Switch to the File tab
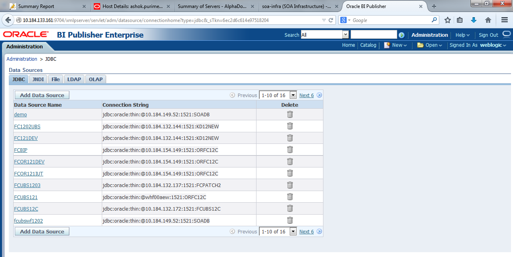The height and width of the screenshot is (257, 513). point(56,79)
